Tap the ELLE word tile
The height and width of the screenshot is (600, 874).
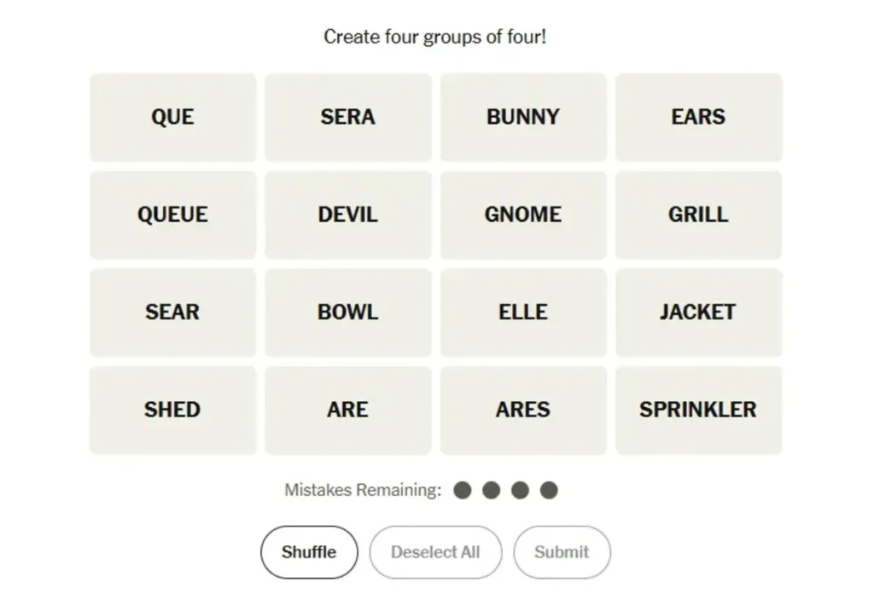[x=523, y=312]
